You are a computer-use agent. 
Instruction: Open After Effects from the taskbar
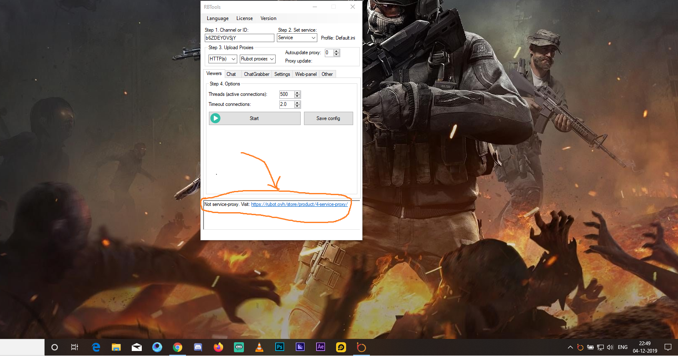[320, 347]
